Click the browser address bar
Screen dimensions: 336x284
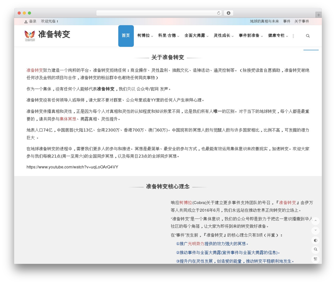coord(159,13)
